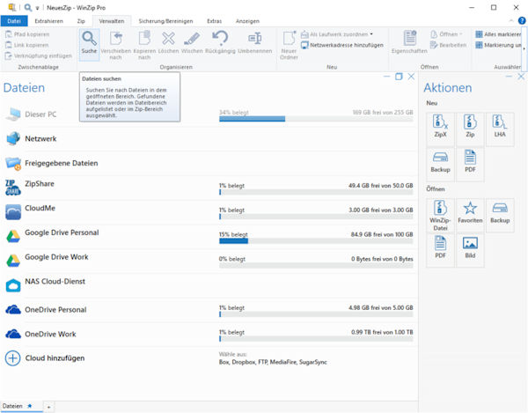Open Google Drive Work entry
528x413 pixels.
(209, 261)
